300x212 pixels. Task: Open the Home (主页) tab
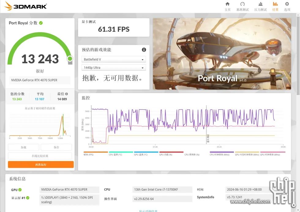coord(227,6)
